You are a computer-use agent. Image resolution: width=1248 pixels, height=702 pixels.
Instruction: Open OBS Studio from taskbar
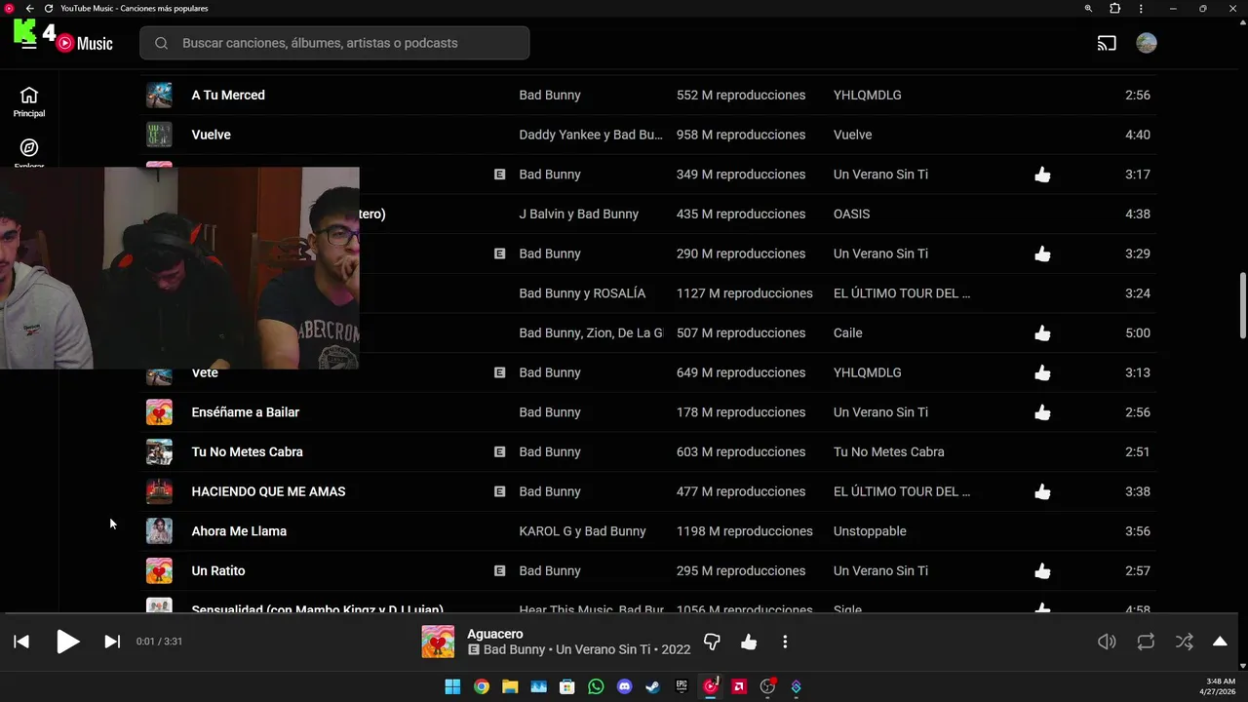767,686
